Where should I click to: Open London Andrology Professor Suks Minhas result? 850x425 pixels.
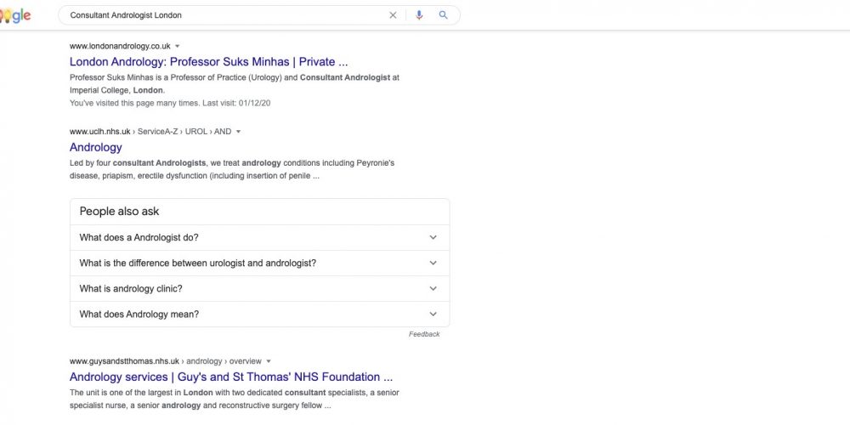tap(209, 62)
